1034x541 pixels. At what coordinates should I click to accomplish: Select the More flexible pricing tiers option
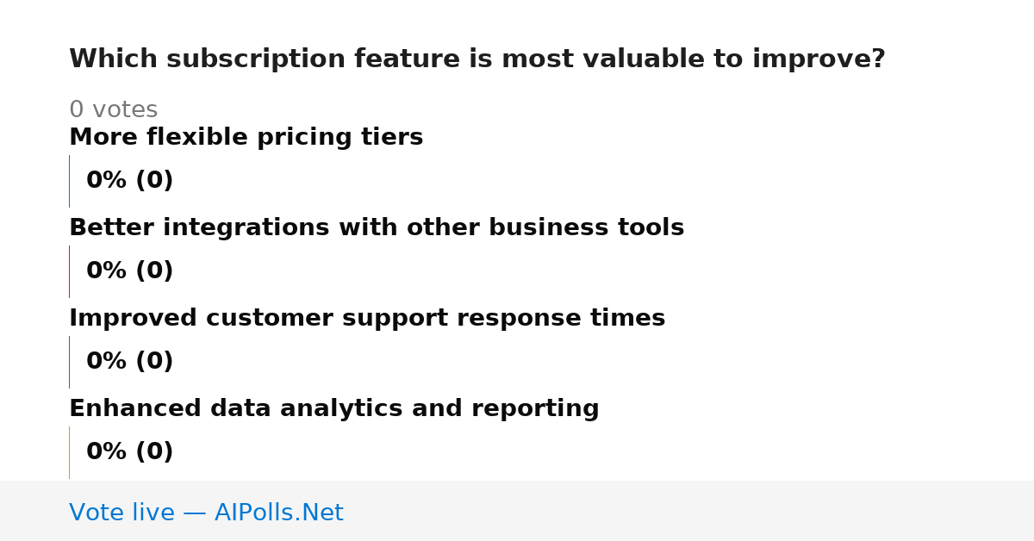point(246,138)
